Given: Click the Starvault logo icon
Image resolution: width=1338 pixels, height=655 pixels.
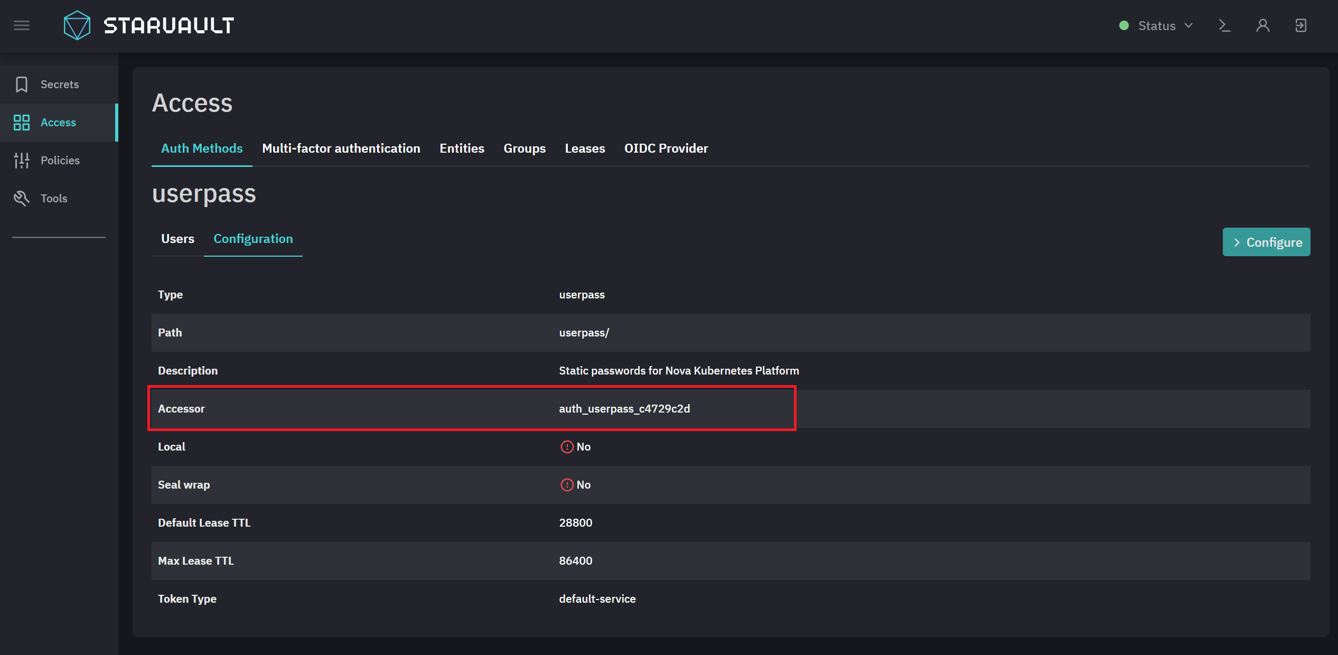Looking at the screenshot, I should pos(77,25).
